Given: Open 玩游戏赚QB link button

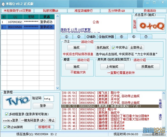Looking at the screenshot, I should point(51,11).
